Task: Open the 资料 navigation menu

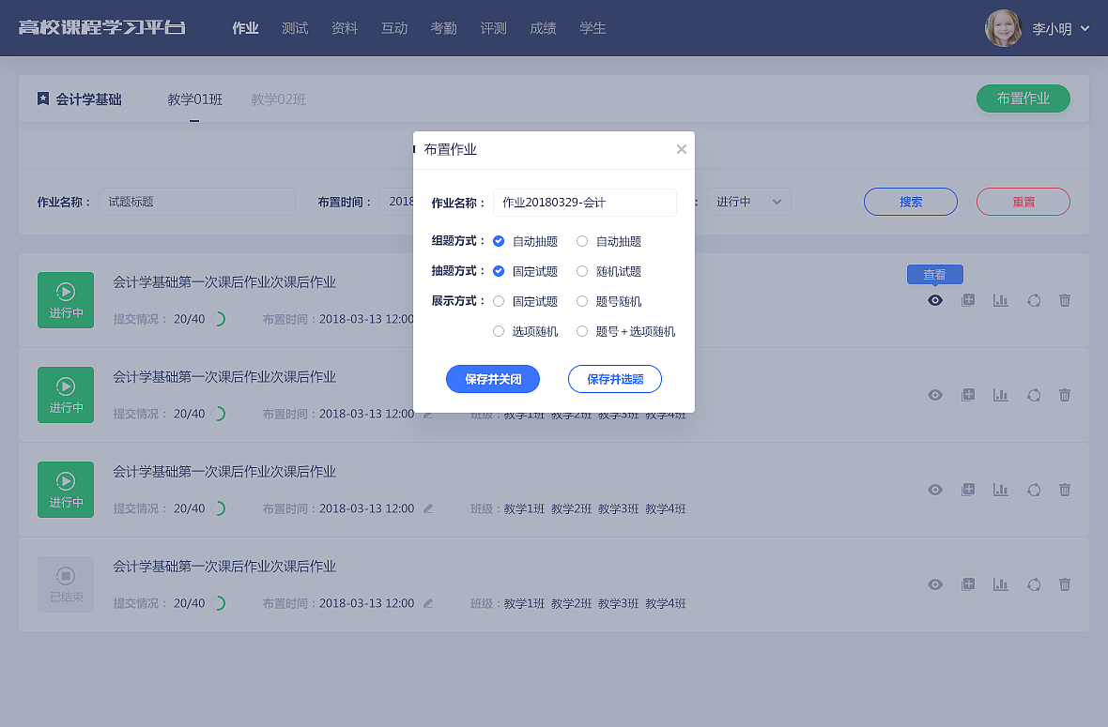Action: (345, 28)
